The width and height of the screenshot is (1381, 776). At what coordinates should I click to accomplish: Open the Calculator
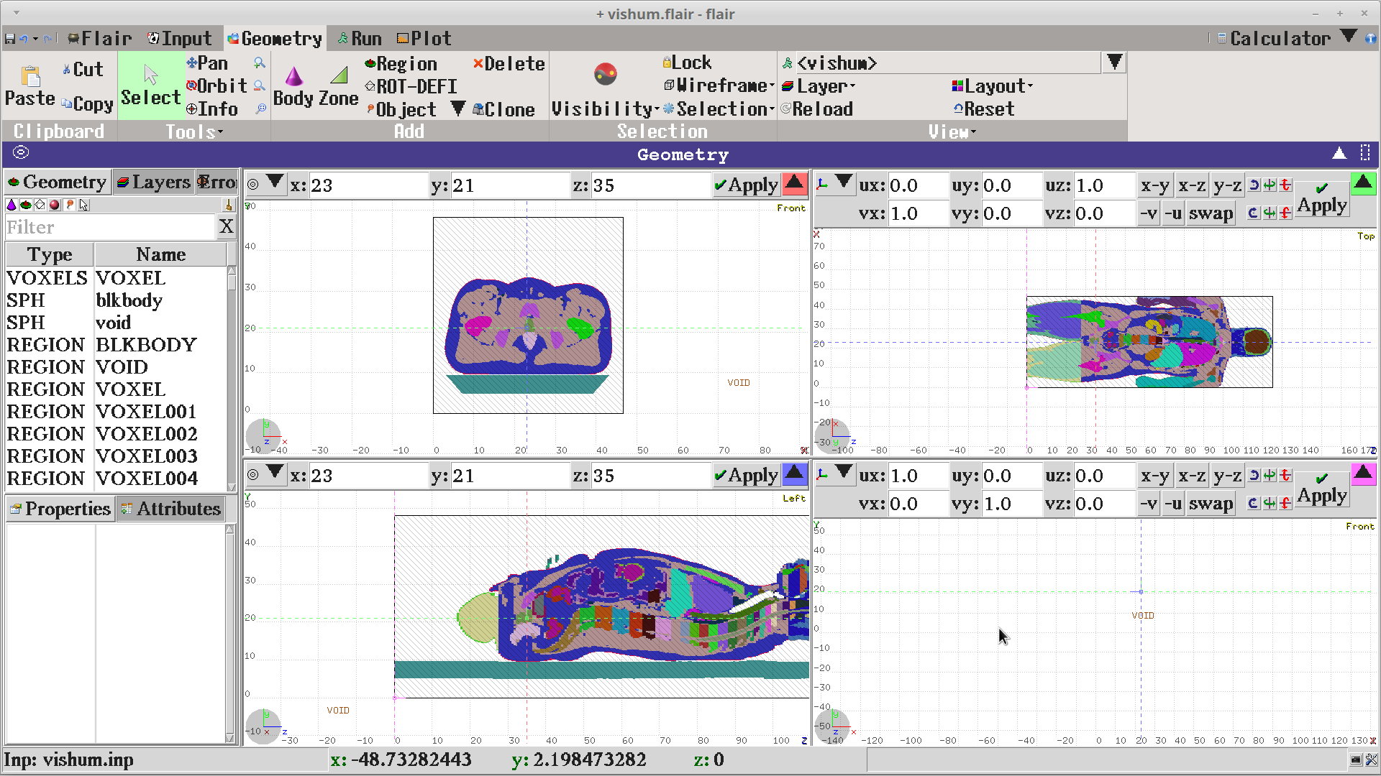[x=1273, y=39]
